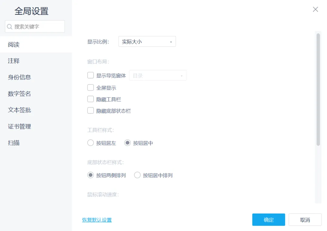Screen dimensions: 327x231
Task: Click the 全局设置 title text
Action: pyautogui.click(x=31, y=11)
